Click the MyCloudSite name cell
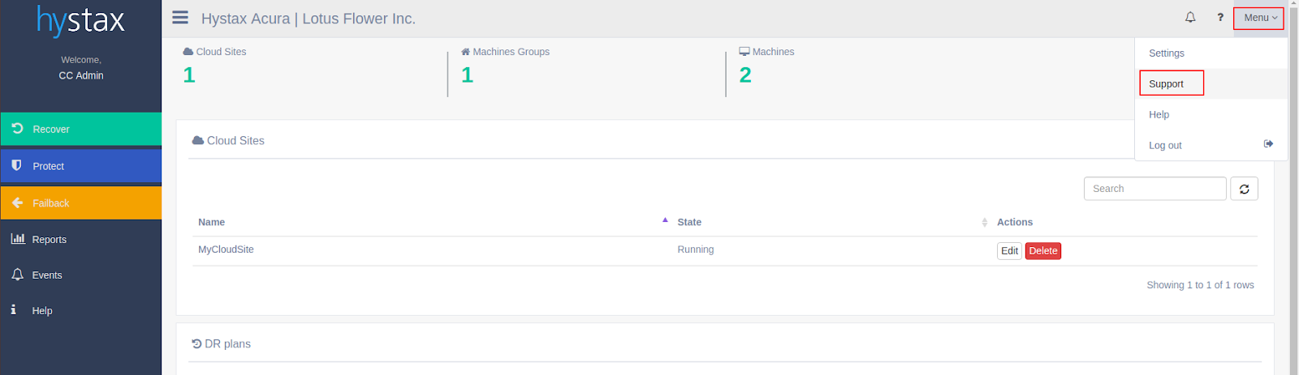The image size is (1299, 375). pos(226,249)
